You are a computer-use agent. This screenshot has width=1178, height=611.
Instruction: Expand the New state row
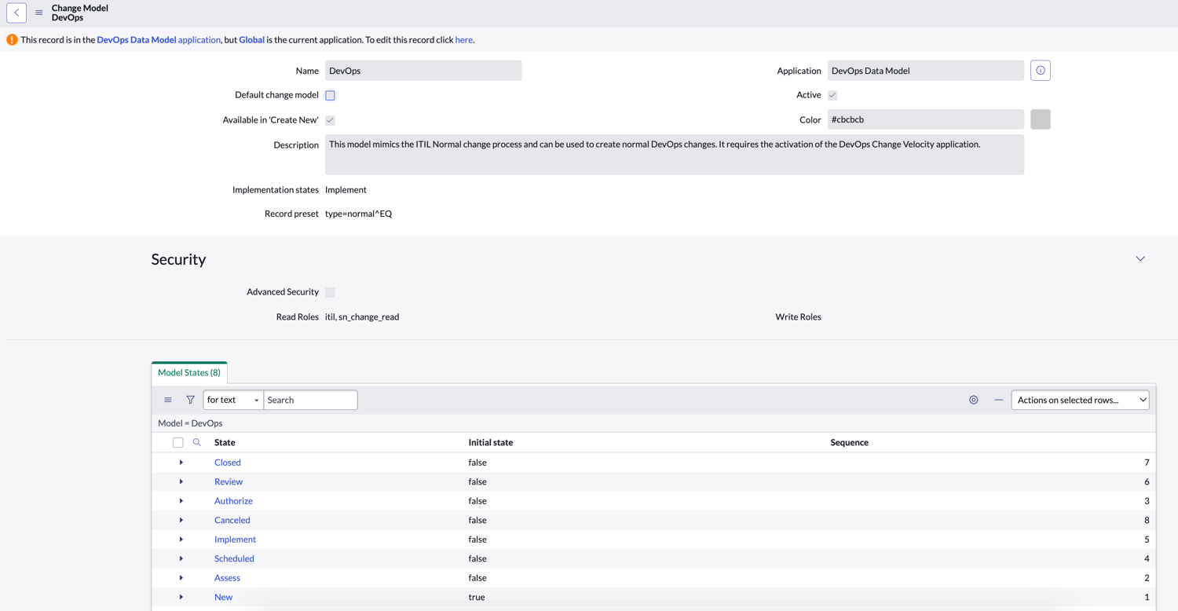181,597
